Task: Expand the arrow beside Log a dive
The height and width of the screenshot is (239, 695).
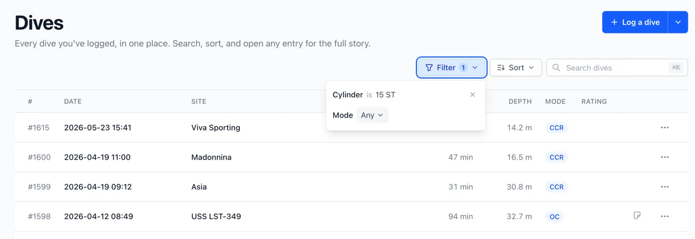Action: click(678, 22)
